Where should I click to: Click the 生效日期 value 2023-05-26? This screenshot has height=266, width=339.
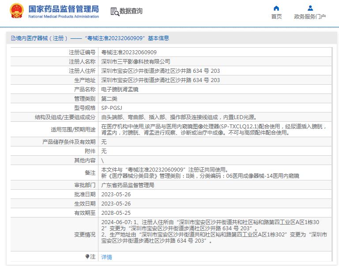116,204
